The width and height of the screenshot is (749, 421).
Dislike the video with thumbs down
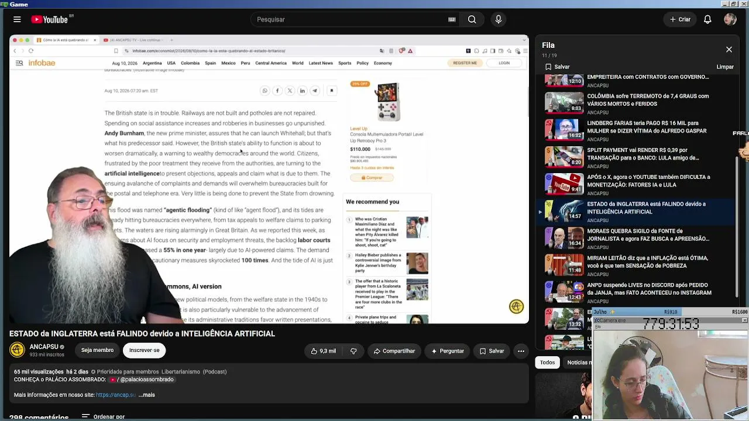click(x=353, y=351)
